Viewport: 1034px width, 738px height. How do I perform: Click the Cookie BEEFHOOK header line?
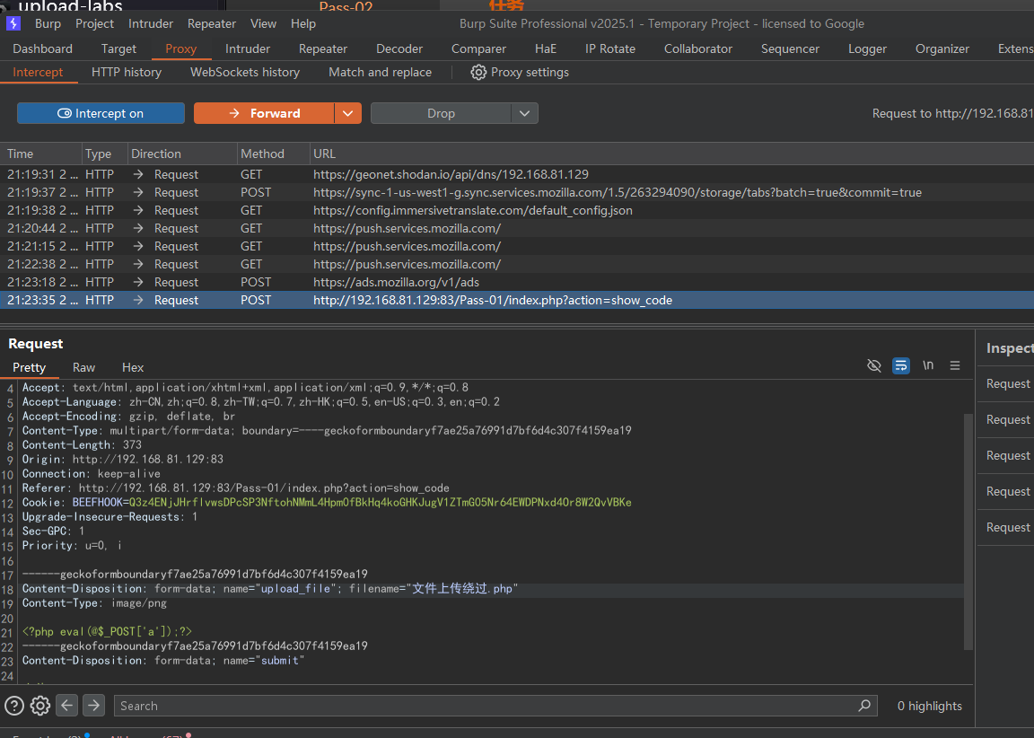pos(327,503)
